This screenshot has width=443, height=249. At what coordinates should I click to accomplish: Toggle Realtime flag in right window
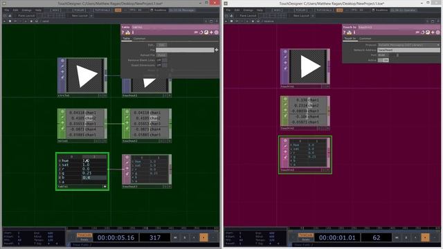[x=380, y=10]
